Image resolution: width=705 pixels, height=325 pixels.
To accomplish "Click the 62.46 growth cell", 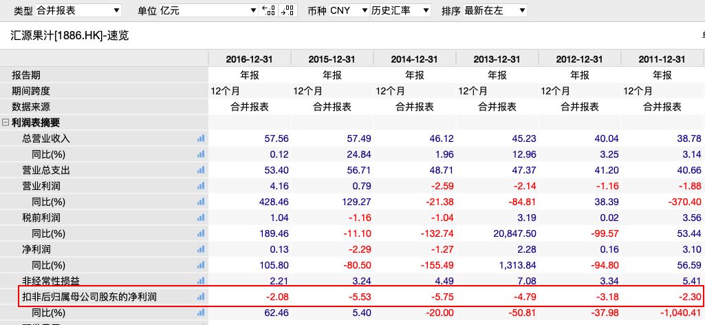I will 277,313.
